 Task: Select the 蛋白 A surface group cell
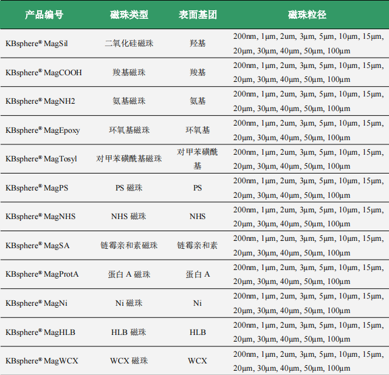(198, 274)
